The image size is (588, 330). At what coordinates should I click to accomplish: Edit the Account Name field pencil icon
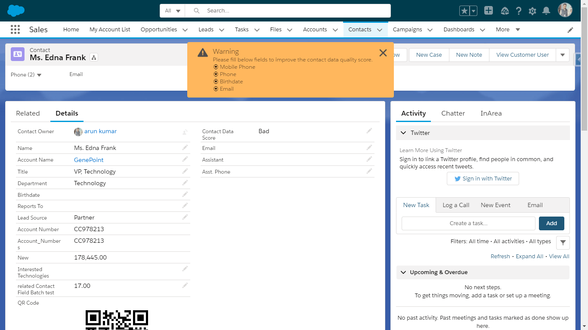[185, 159]
